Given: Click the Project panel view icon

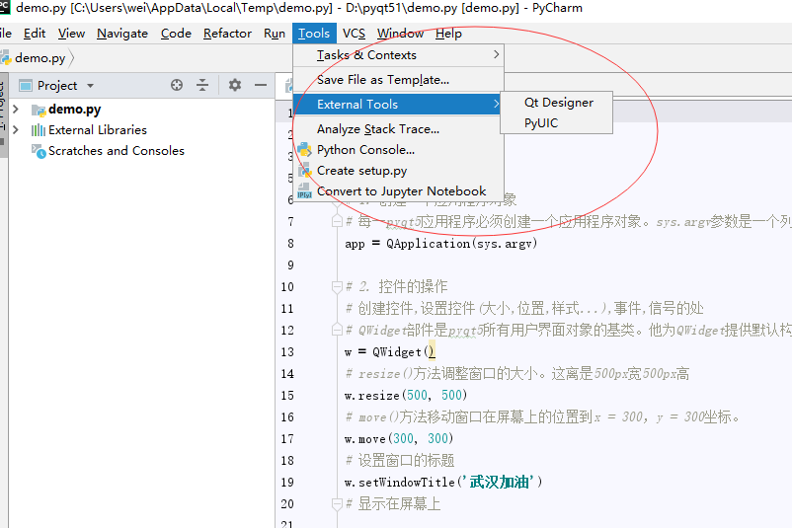Looking at the screenshot, I should click(26, 85).
